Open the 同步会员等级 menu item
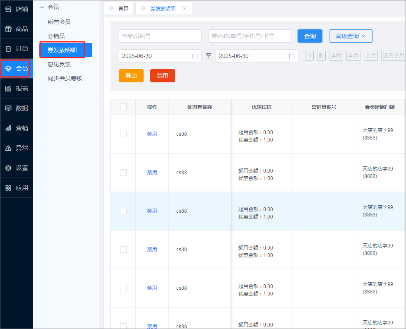The image size is (406, 329). tap(65, 78)
